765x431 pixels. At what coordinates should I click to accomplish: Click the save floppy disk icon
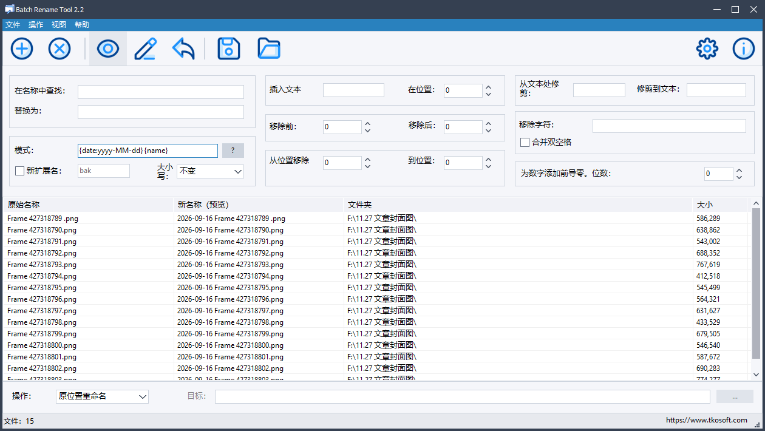coord(229,49)
